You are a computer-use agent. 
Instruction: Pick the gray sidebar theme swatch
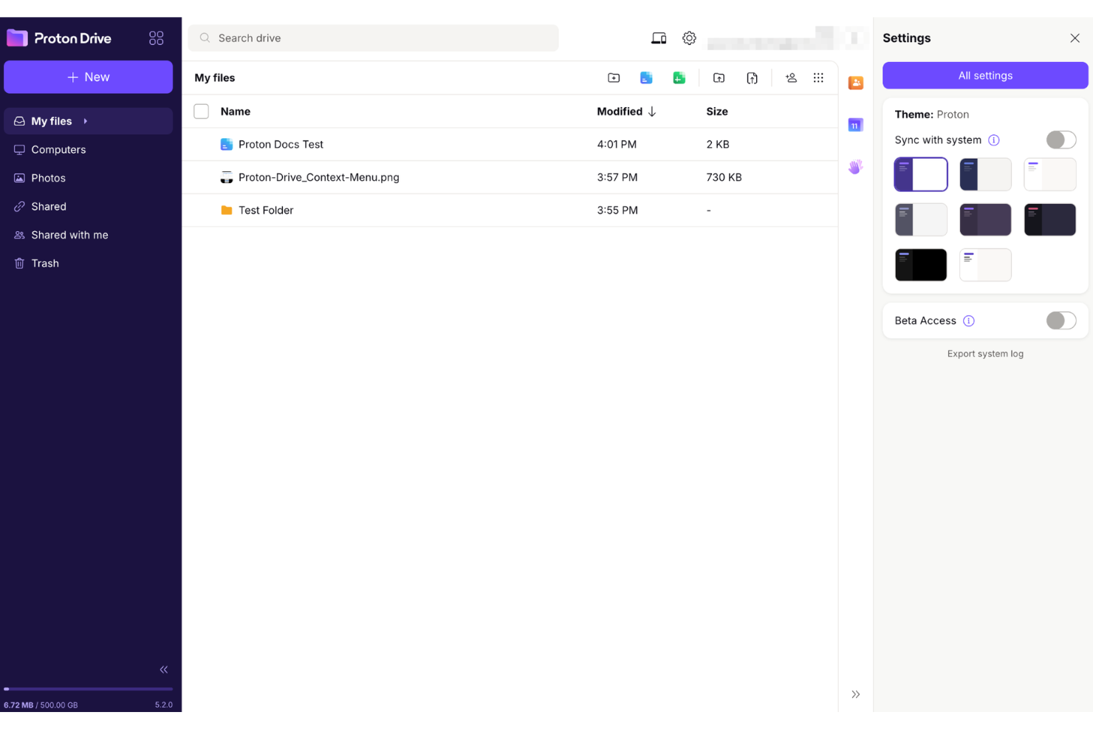921,219
